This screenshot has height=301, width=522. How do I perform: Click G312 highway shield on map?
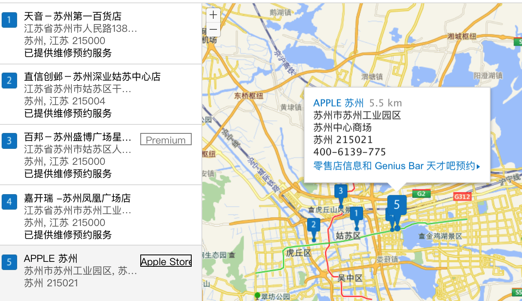tap(462, 197)
